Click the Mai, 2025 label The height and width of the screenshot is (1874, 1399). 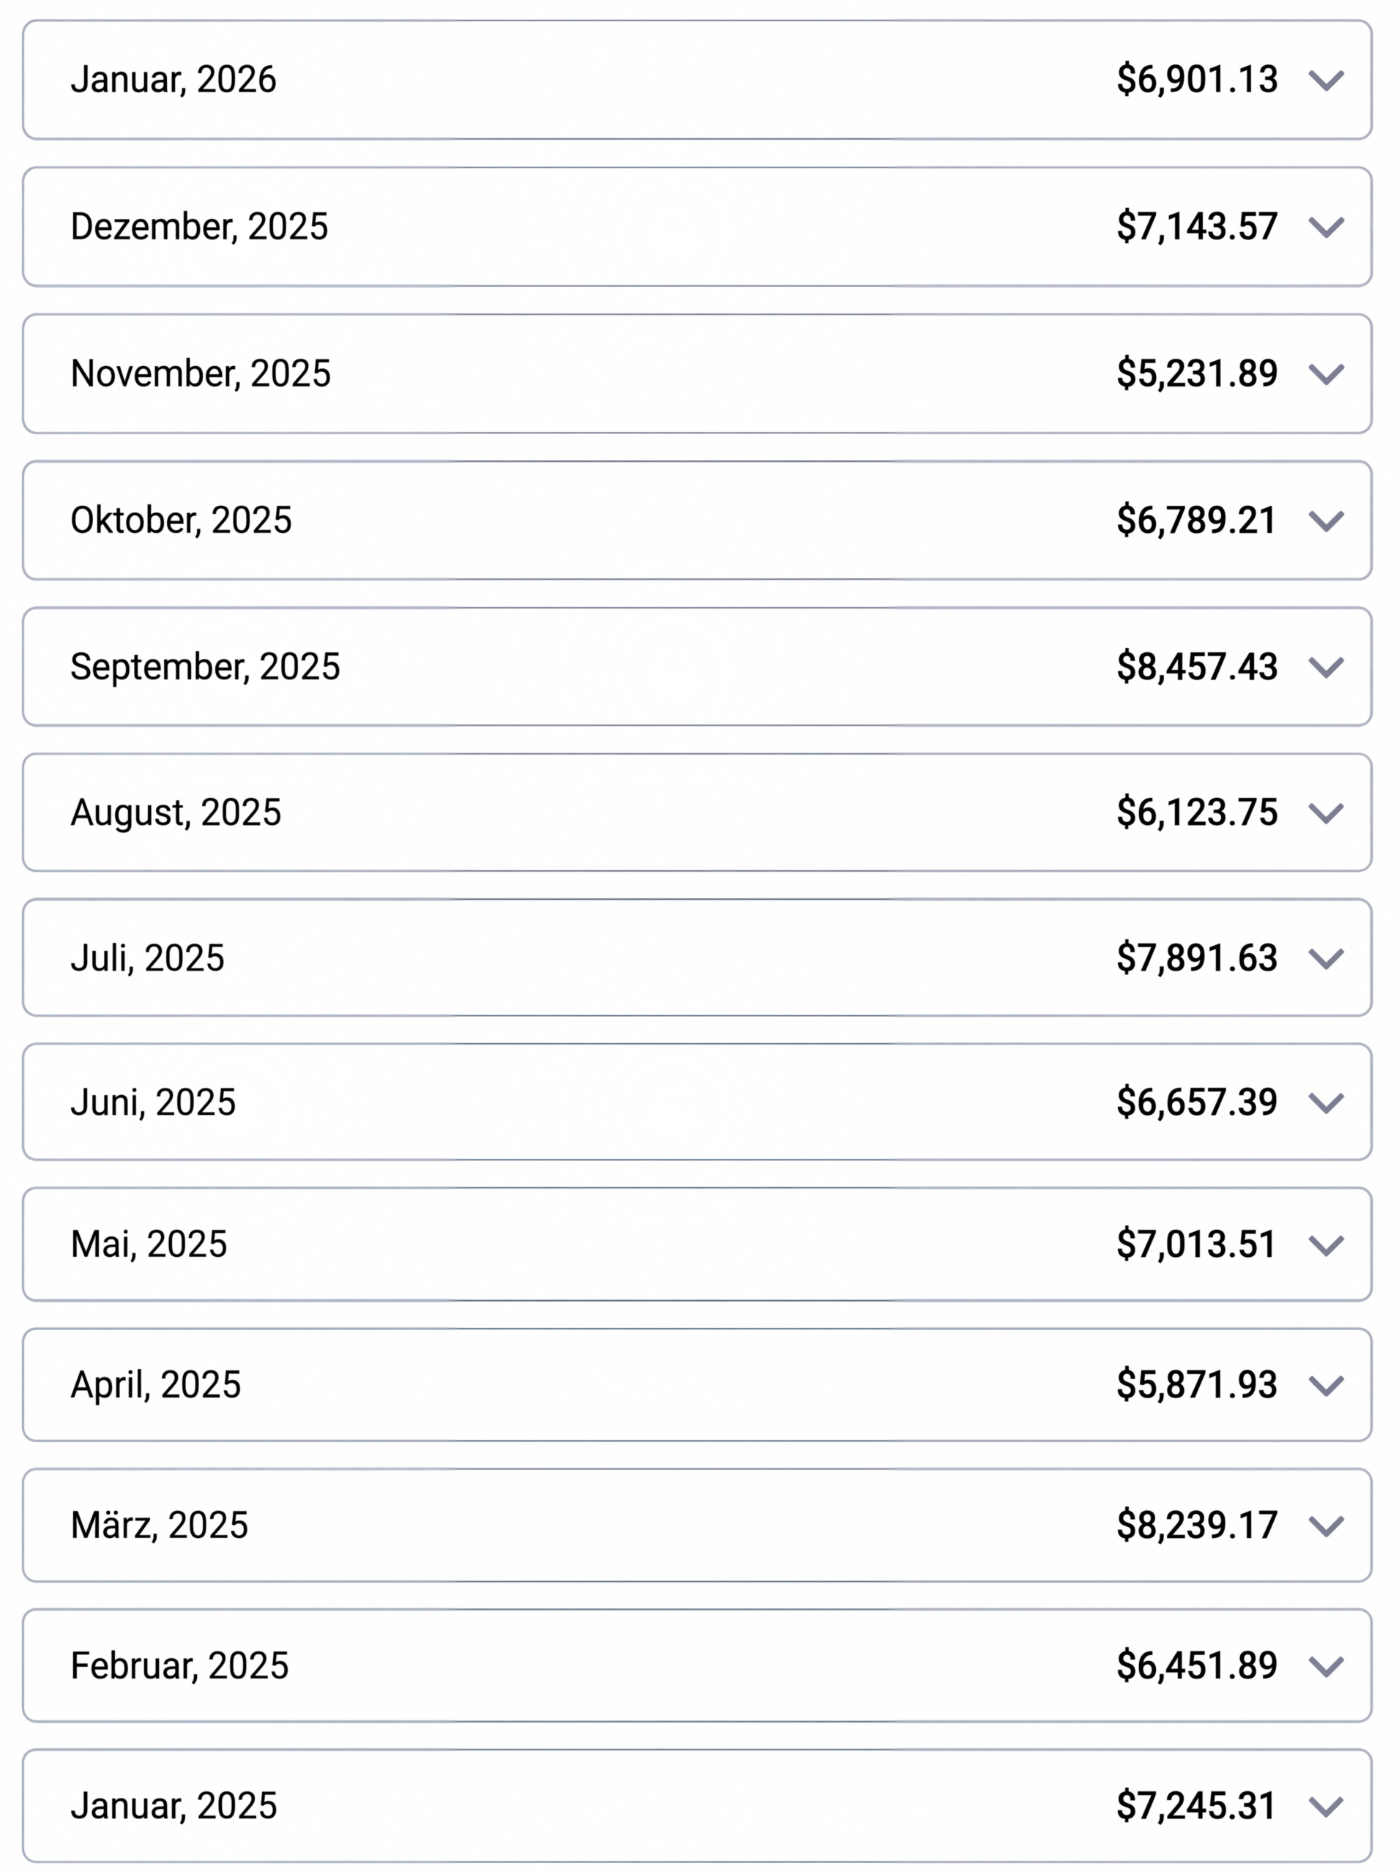point(149,1244)
